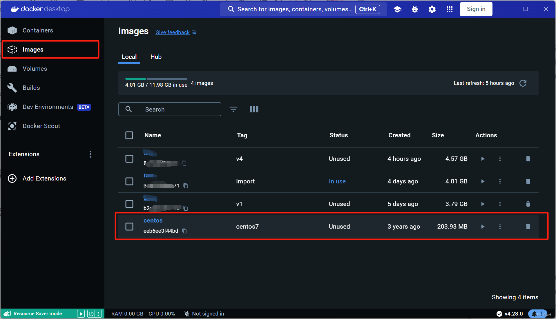Click Add Extensions

(x=37, y=178)
